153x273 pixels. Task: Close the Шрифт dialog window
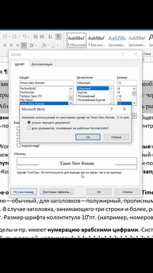pyautogui.click(x=136, y=54)
